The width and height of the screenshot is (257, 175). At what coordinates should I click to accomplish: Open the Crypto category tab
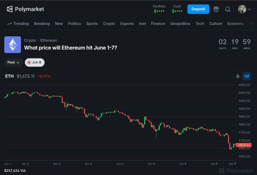[109, 24]
